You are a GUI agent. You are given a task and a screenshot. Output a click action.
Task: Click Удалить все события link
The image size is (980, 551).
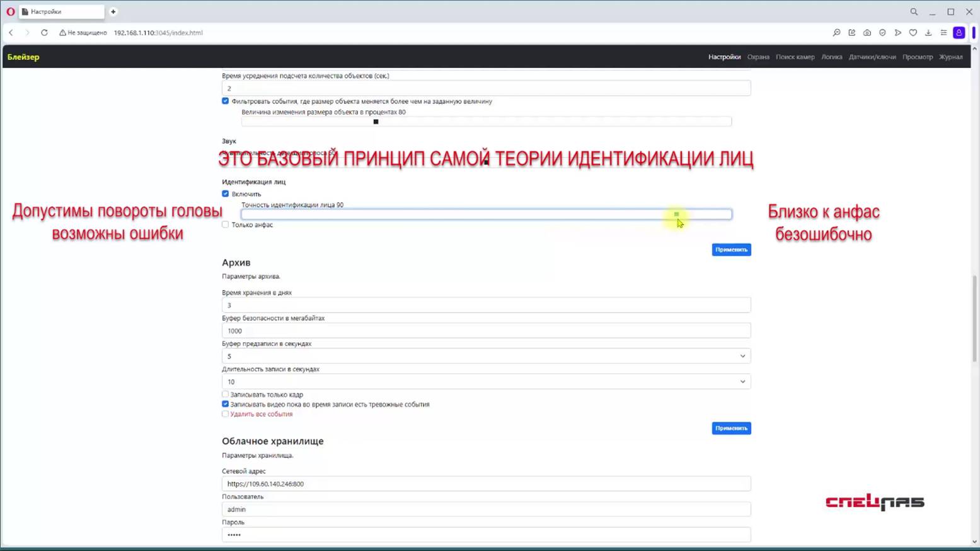(261, 414)
